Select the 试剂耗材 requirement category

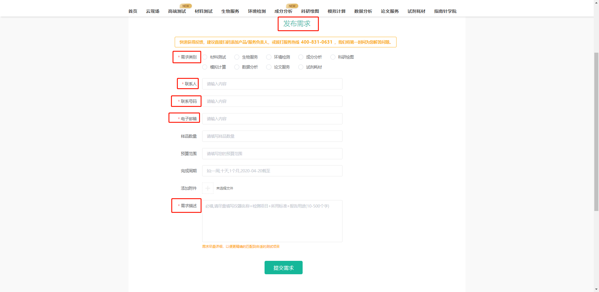pos(300,67)
